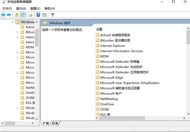The width and height of the screenshot is (190, 132).
Task: Click the Filter funnel toolbar icon
Action: (52, 15)
